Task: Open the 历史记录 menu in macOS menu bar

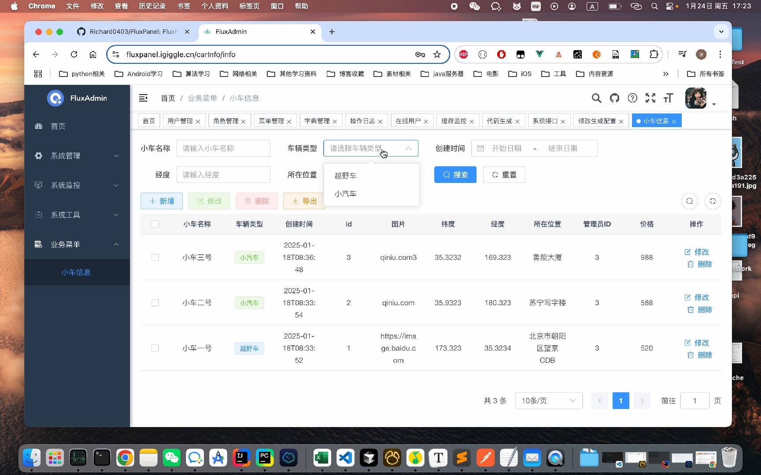Action: (152, 6)
